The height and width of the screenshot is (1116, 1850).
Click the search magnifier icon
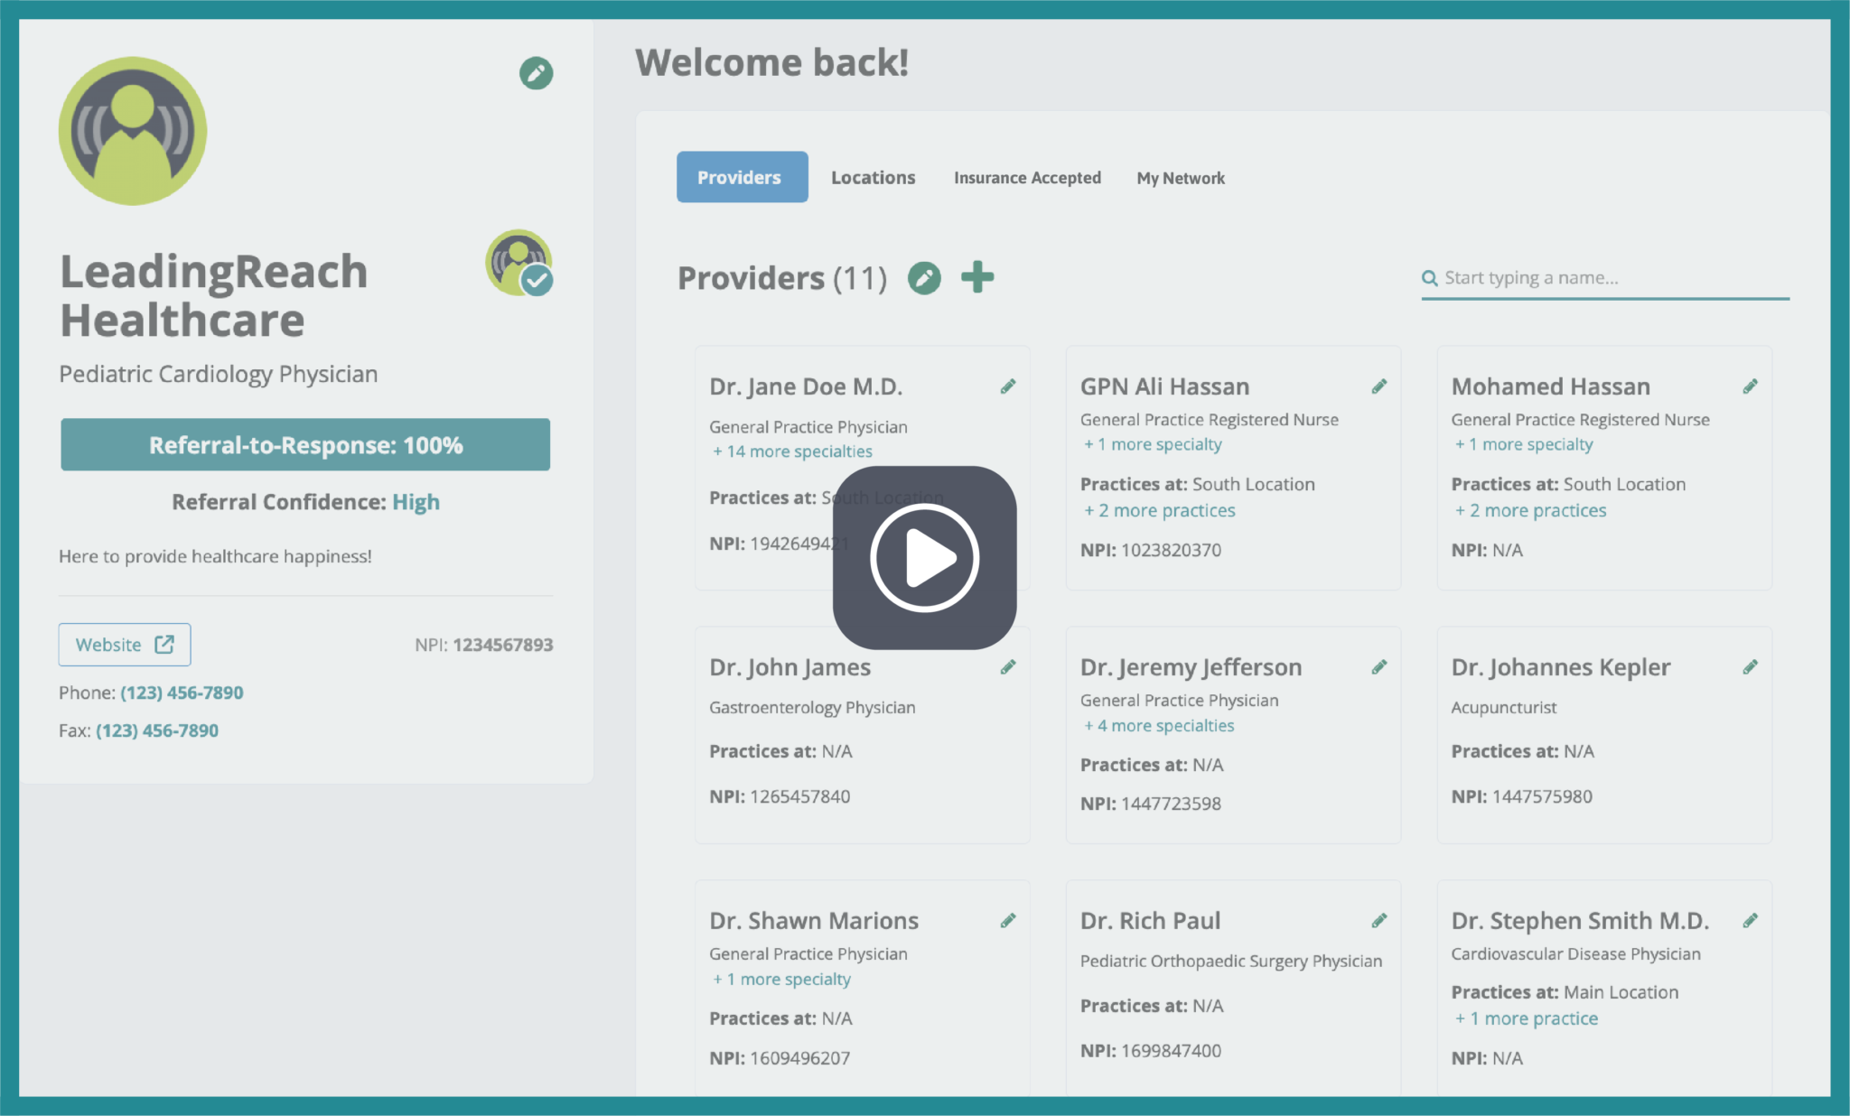1429,278
